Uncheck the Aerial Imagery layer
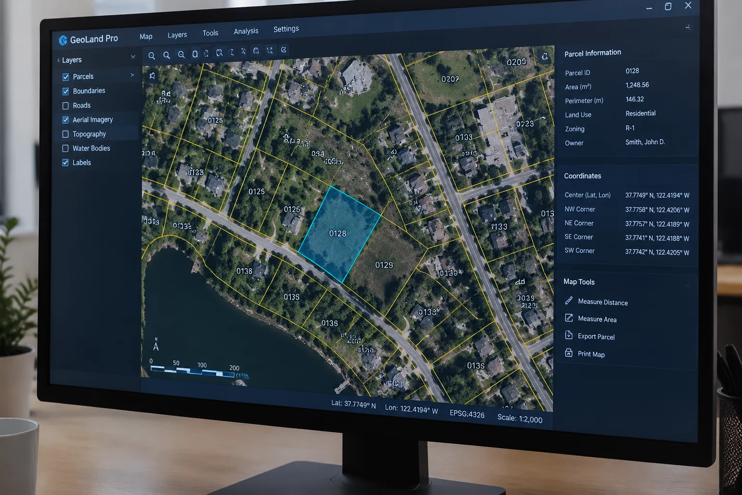This screenshot has width=742, height=495. (66, 120)
